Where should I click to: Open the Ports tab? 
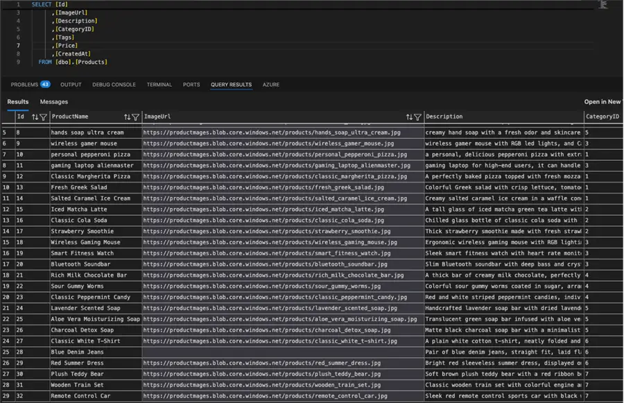tap(191, 85)
